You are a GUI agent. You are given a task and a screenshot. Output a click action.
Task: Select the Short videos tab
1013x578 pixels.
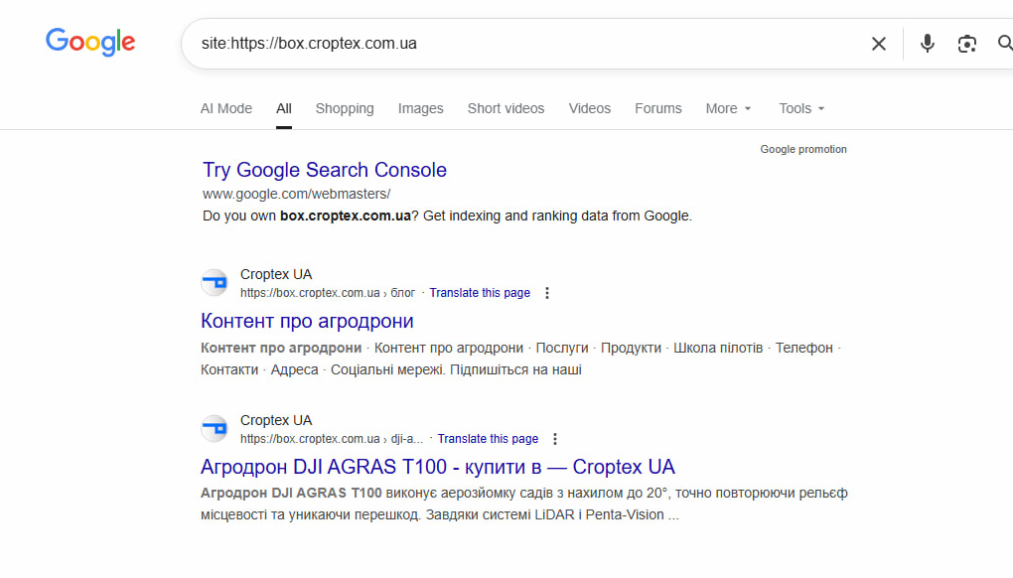pyautogui.click(x=506, y=108)
